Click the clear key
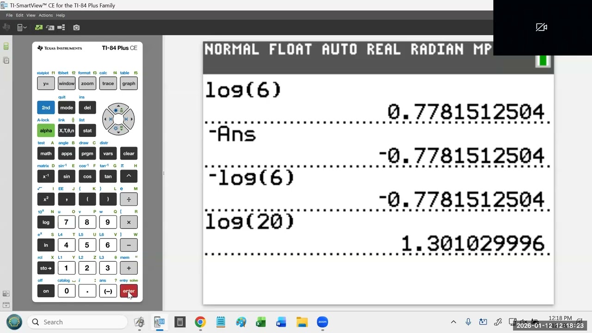Screen dimensions: 592x333 (x=129, y=154)
